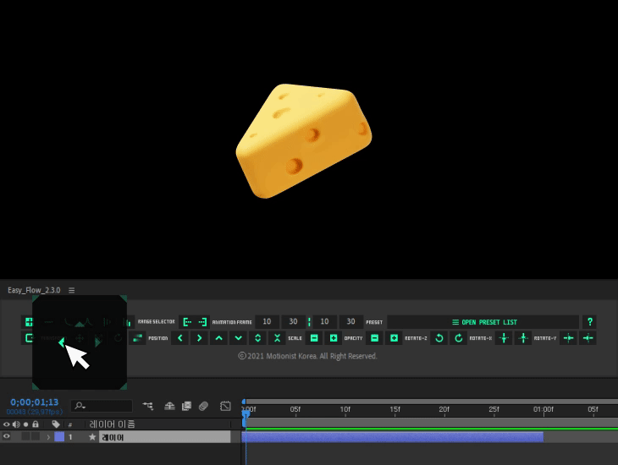
Task: Click the current-time indicator playhead
Action: point(246,414)
